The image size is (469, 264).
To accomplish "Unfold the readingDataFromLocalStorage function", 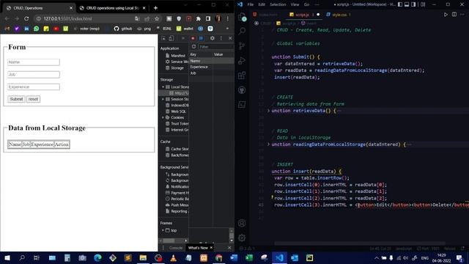I will click(x=268, y=144).
